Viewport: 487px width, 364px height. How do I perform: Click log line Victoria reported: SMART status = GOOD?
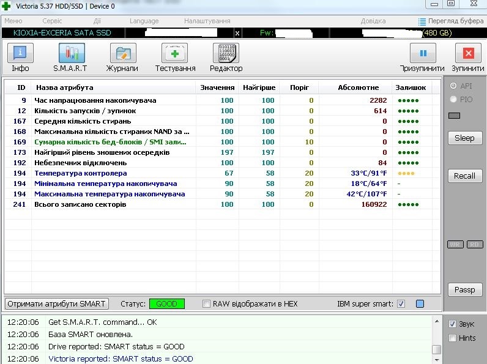coord(121,359)
